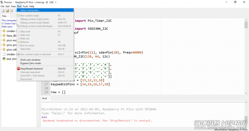
Task: Switch to the Shell tab
Action: [44, 98]
